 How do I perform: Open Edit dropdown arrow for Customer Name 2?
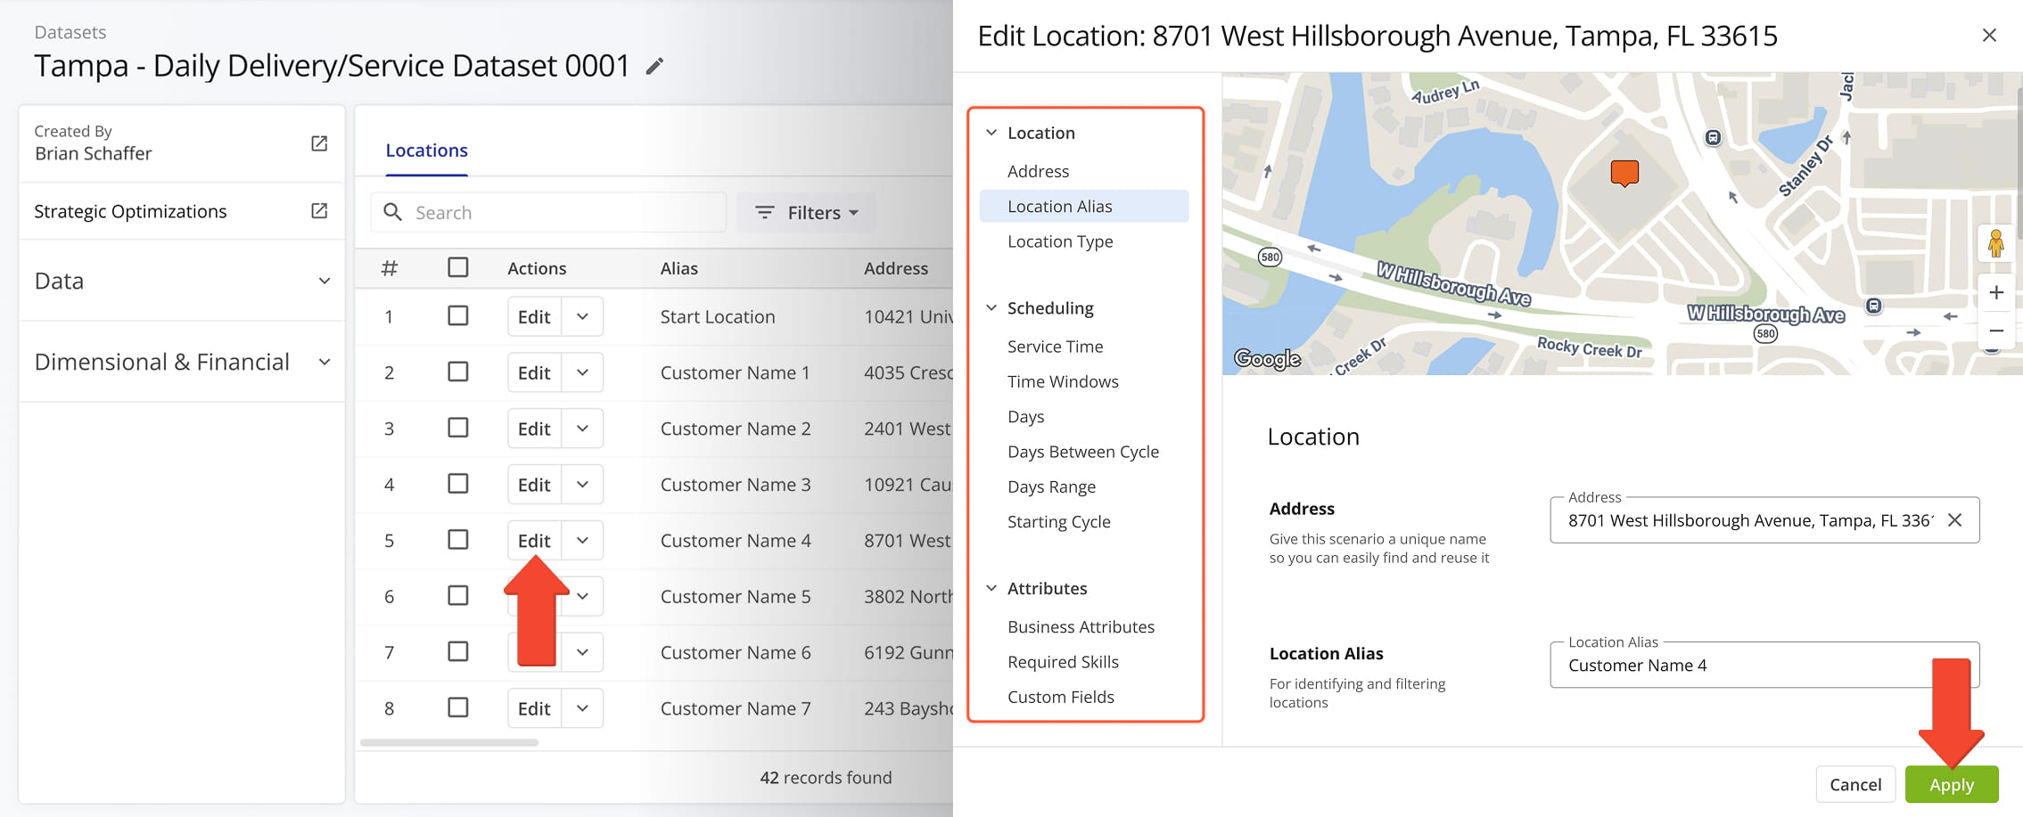[x=582, y=429]
